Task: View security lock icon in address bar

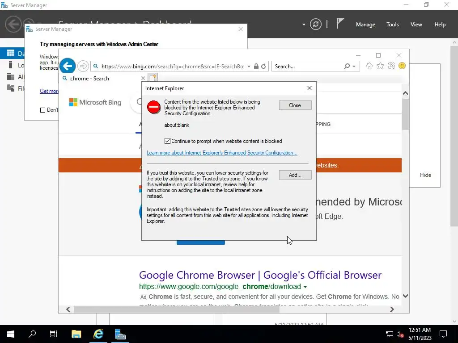Action: pyautogui.click(x=256, y=67)
